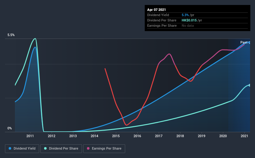Screen dimensions: 255x158
Task: Click the HK$0.015 dividend per share value
Action: click(x=189, y=20)
